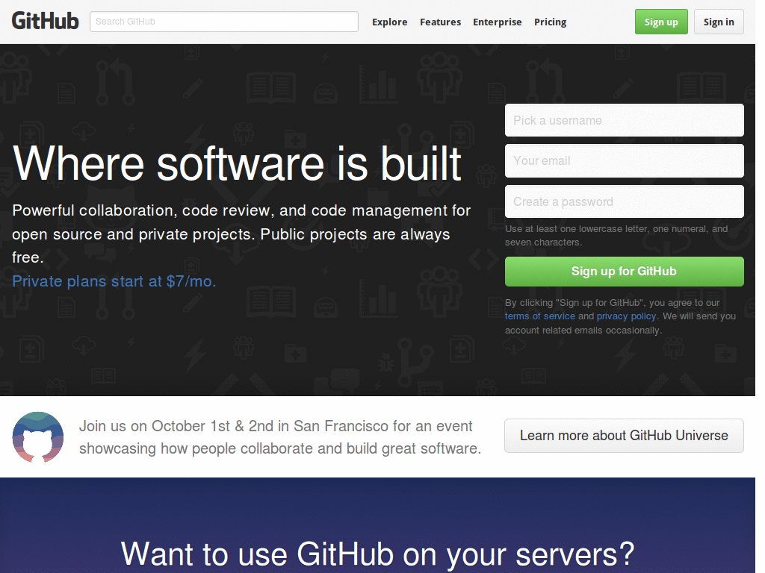This screenshot has height=573, width=765.
Task: Go to the Features page
Action: tap(440, 22)
